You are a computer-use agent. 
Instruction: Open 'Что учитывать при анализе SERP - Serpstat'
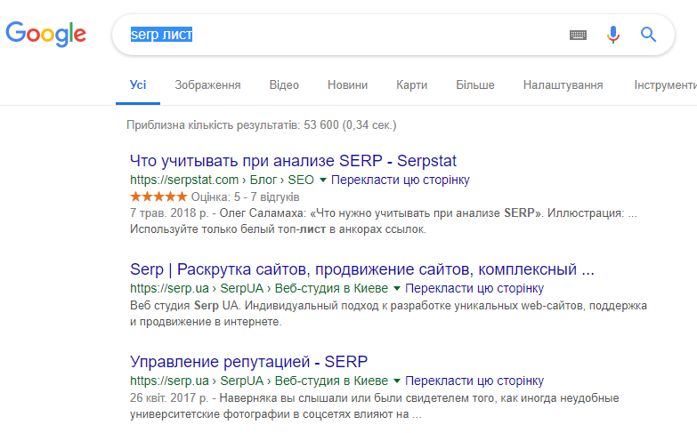coord(293,161)
